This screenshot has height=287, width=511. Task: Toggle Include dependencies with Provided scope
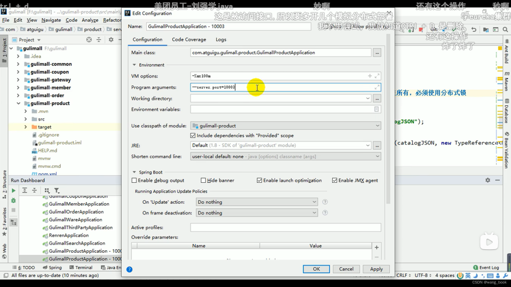point(193,135)
